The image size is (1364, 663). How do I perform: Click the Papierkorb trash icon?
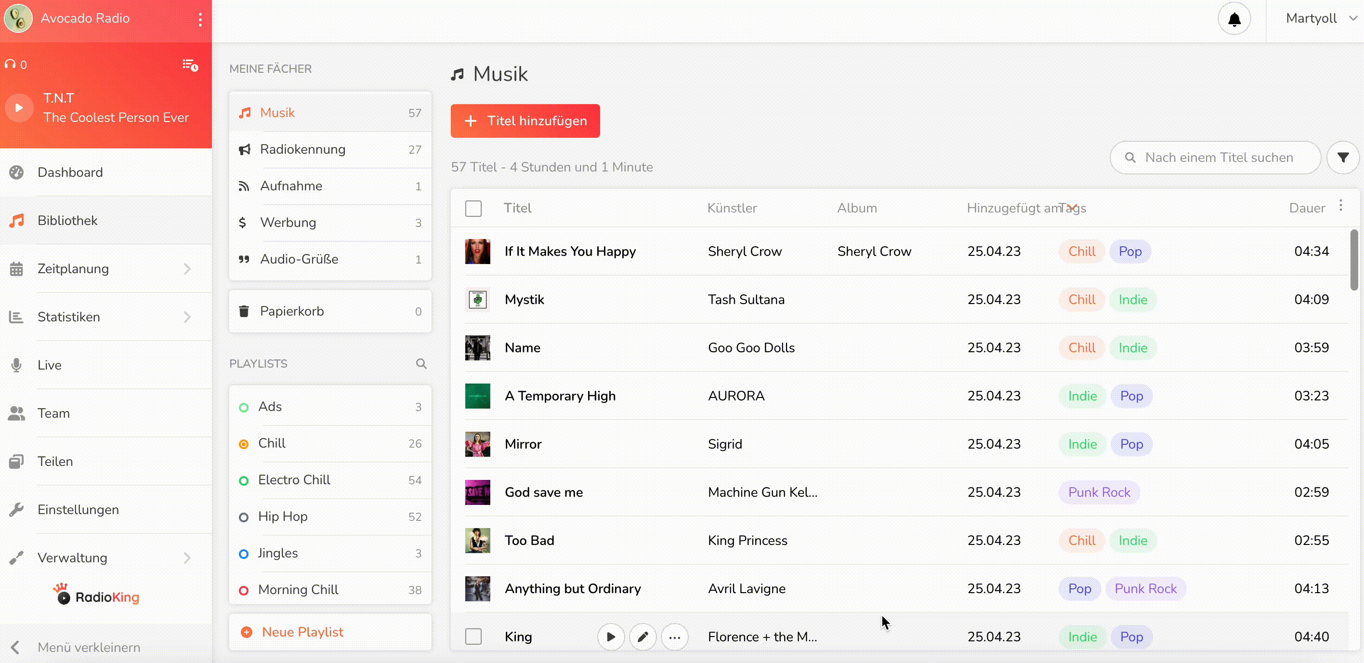[x=244, y=311]
